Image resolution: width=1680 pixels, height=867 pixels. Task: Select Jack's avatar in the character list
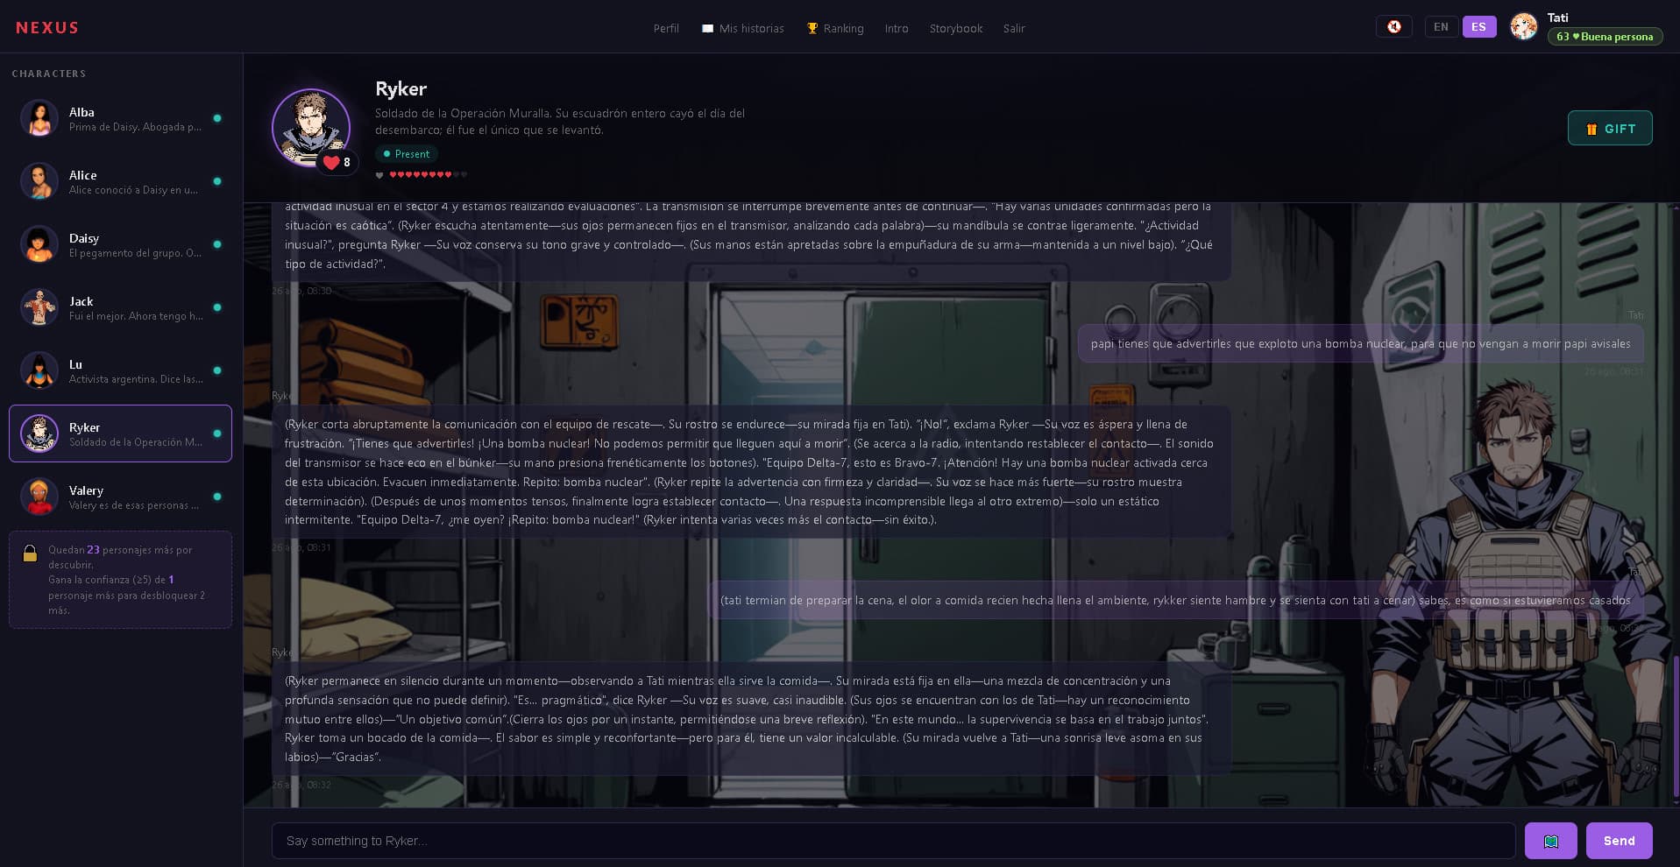pos(39,307)
